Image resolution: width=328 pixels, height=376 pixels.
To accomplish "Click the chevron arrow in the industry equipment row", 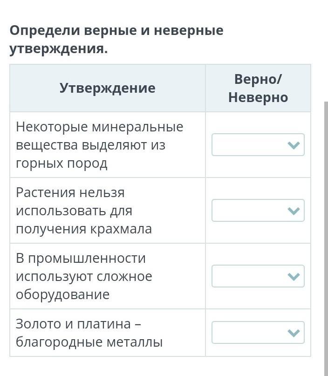I will pyautogui.click(x=293, y=276).
